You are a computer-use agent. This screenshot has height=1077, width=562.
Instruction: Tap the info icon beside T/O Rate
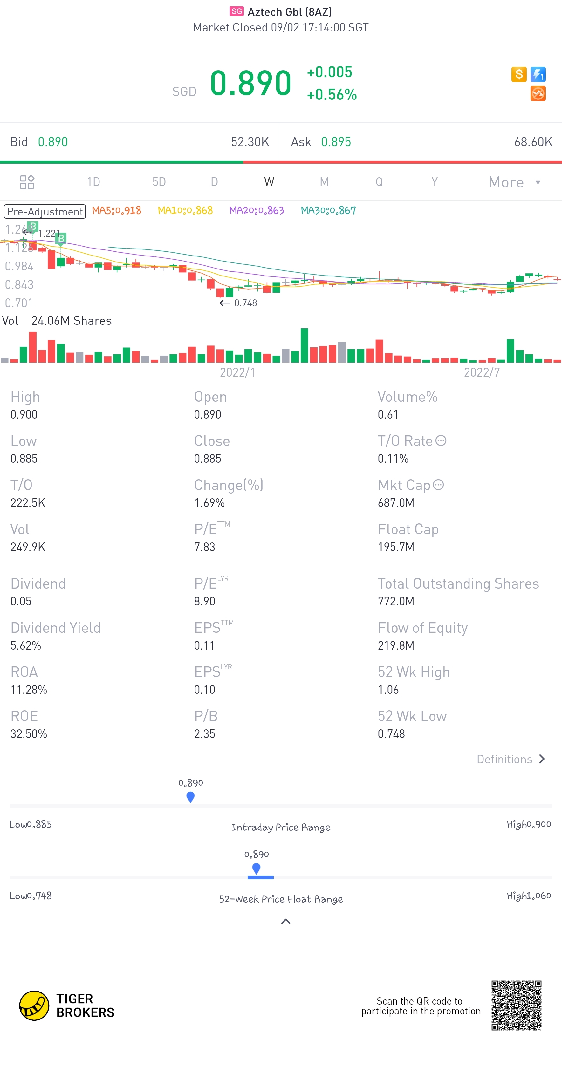coord(441,441)
